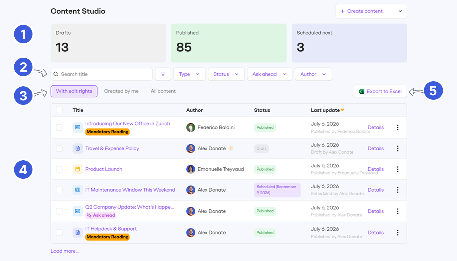Click the Published summary card

click(x=229, y=43)
